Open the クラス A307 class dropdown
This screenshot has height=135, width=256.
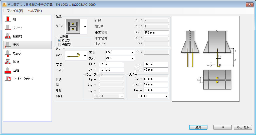(120, 58)
